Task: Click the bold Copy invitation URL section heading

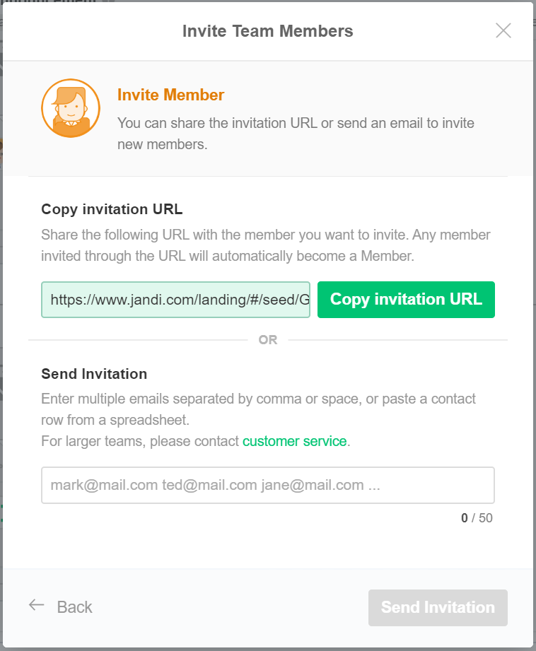Action: (112, 209)
